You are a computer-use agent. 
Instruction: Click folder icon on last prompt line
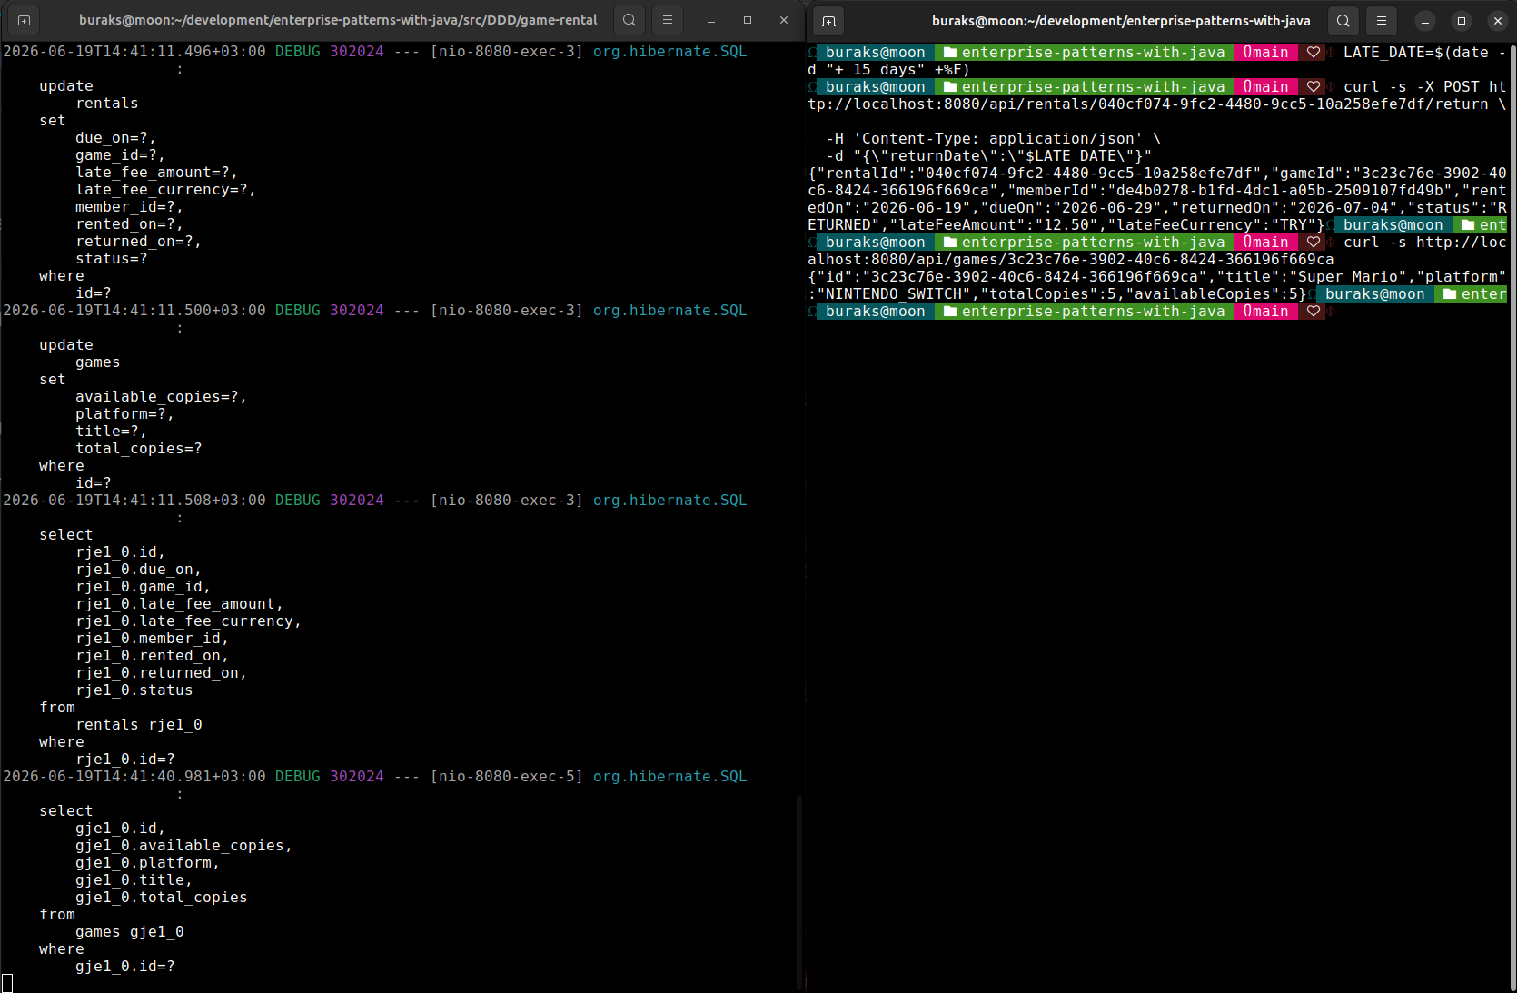950,312
